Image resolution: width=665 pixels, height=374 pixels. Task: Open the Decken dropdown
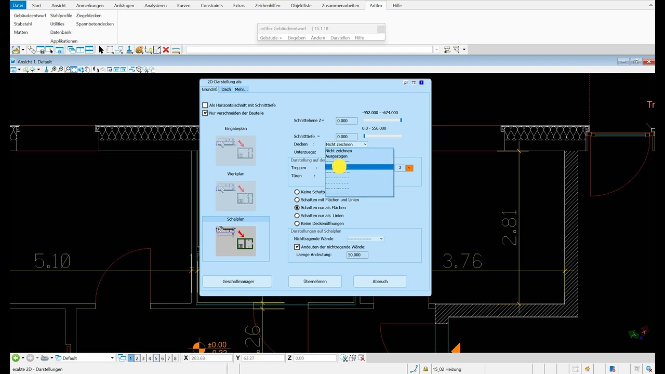[347, 144]
